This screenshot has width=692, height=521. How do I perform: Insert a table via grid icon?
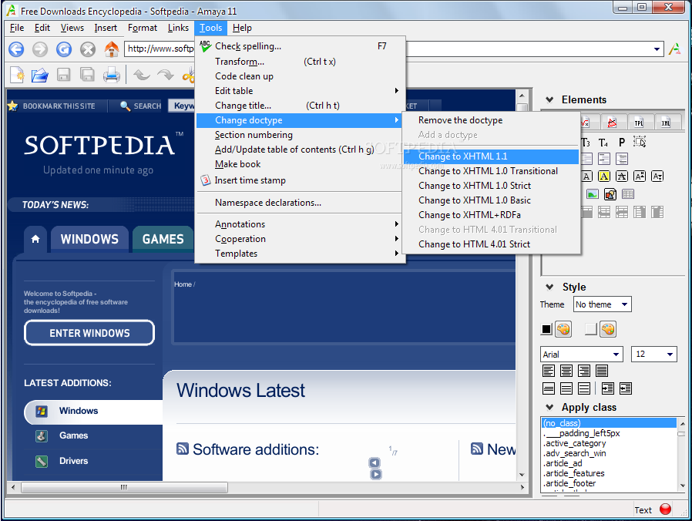pos(628,194)
